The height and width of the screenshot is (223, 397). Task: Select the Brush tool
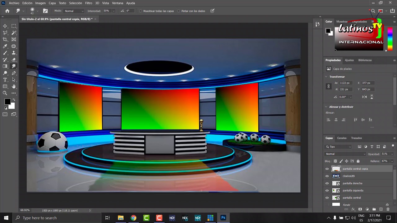(5, 53)
